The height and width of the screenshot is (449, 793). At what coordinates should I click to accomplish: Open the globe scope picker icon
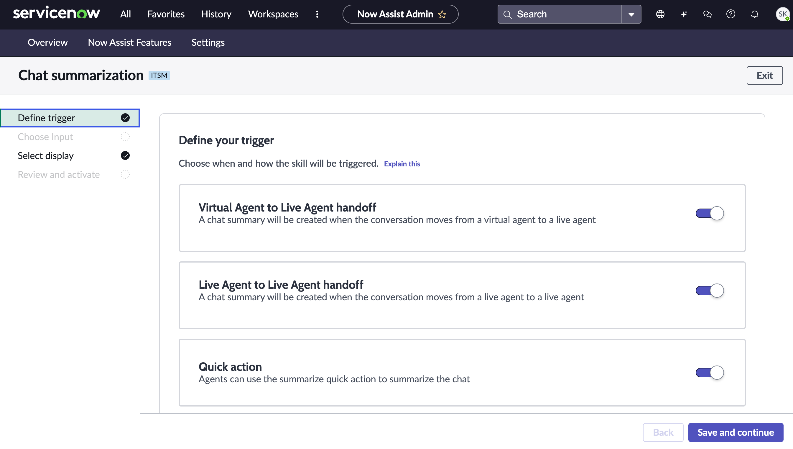660,14
